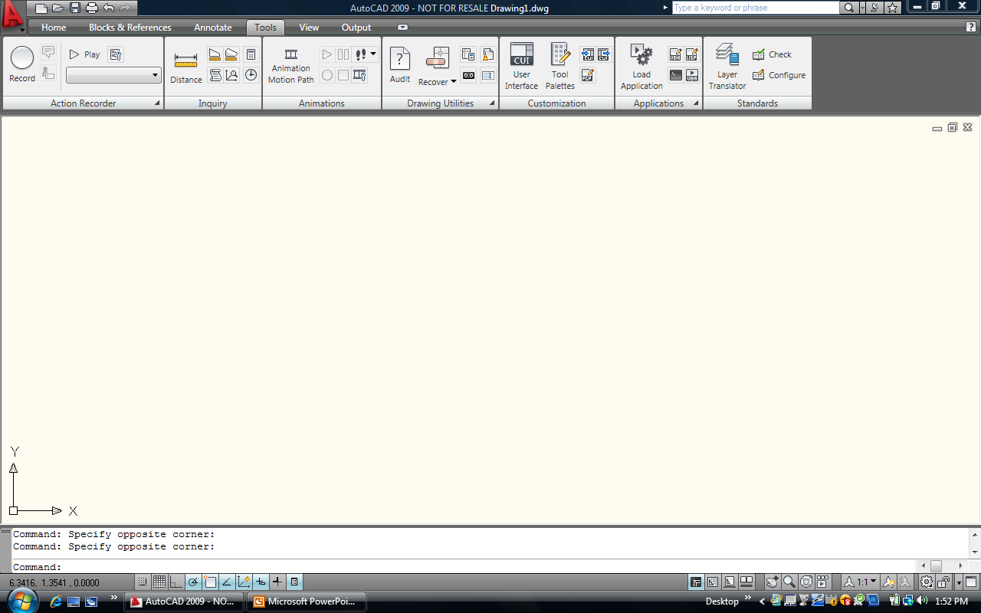The image size is (981, 613).
Task: Click the Play action macro button
Action: (x=85, y=54)
